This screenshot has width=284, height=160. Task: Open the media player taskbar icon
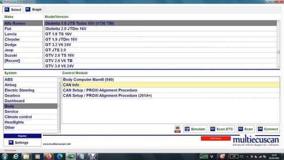[x=37, y=156]
